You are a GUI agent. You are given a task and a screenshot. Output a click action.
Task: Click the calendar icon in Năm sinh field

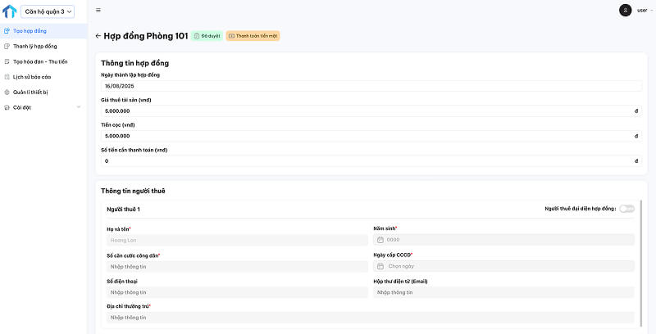380,240
